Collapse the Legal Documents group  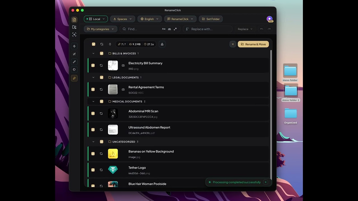[x=93, y=77]
